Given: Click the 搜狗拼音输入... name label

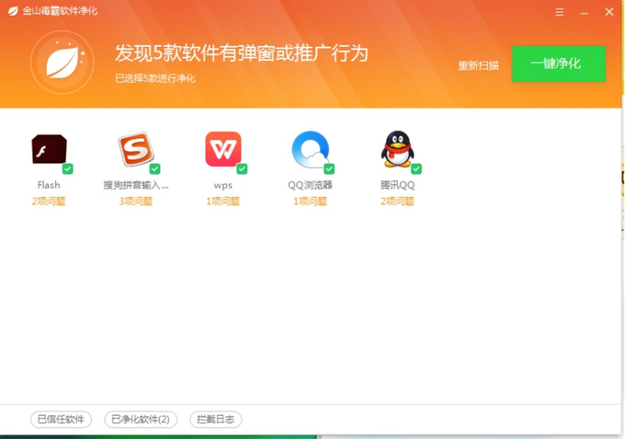Looking at the screenshot, I should [136, 185].
